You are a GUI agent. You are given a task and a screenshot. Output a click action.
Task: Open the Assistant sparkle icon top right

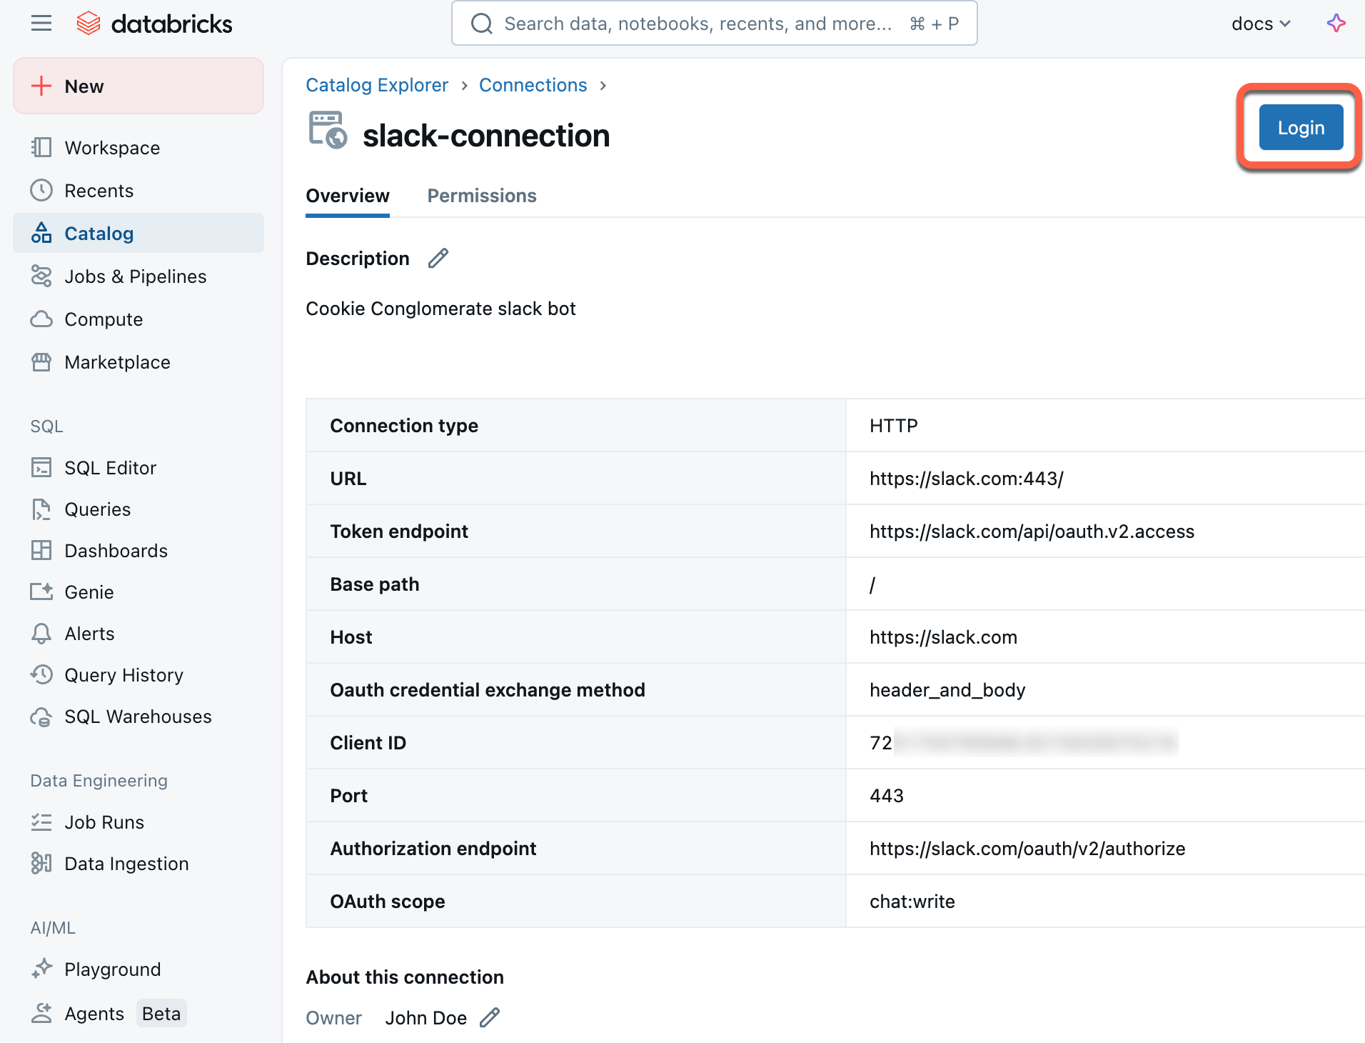point(1336,23)
